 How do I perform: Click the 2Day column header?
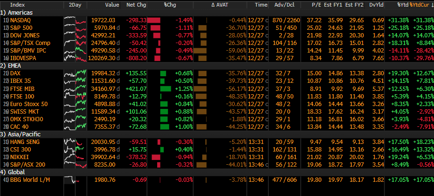(75, 5)
